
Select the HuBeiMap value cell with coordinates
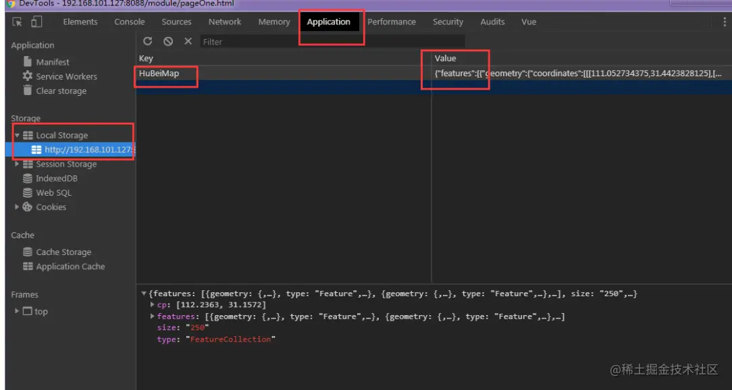(581, 73)
